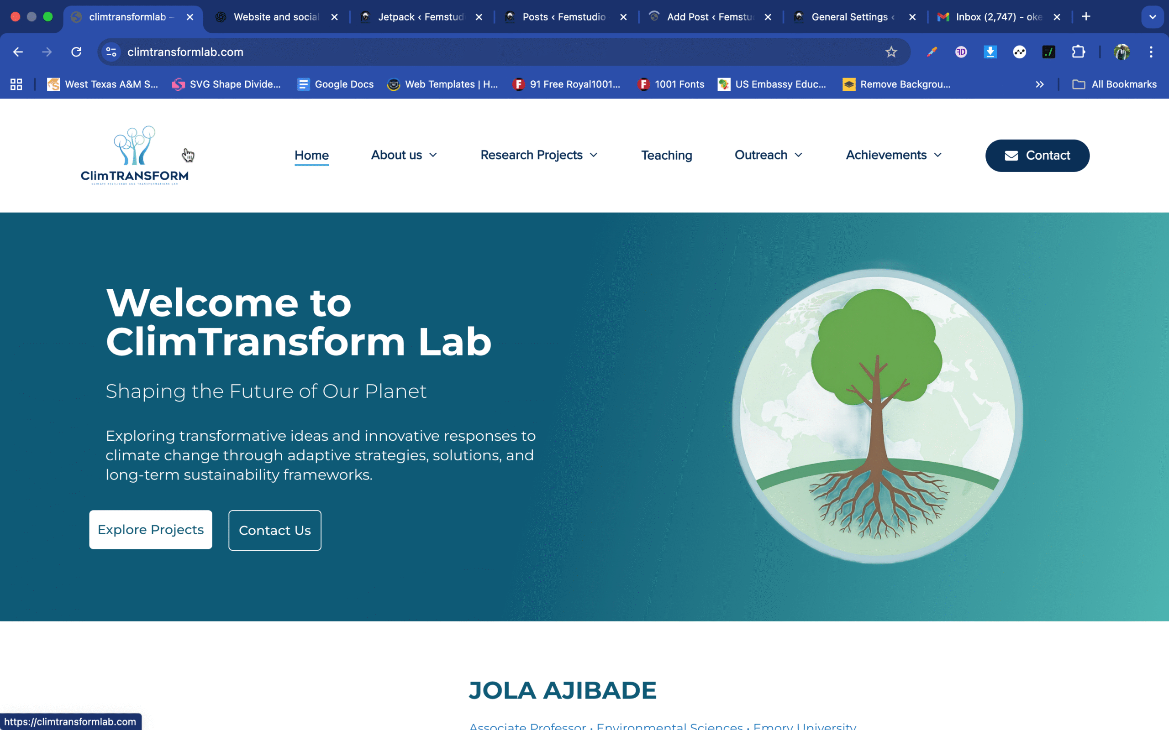The width and height of the screenshot is (1169, 730).
Task: Click the Explore Projects button
Action: click(150, 529)
